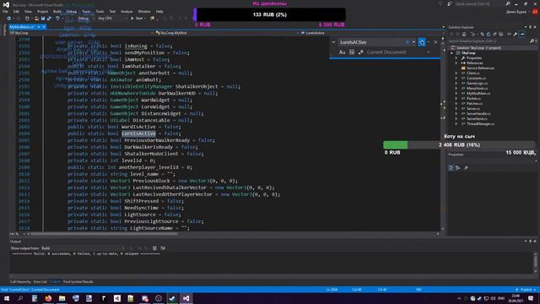Click the Navigate Backward toolbar icon

pyautogui.click(x=9, y=19)
